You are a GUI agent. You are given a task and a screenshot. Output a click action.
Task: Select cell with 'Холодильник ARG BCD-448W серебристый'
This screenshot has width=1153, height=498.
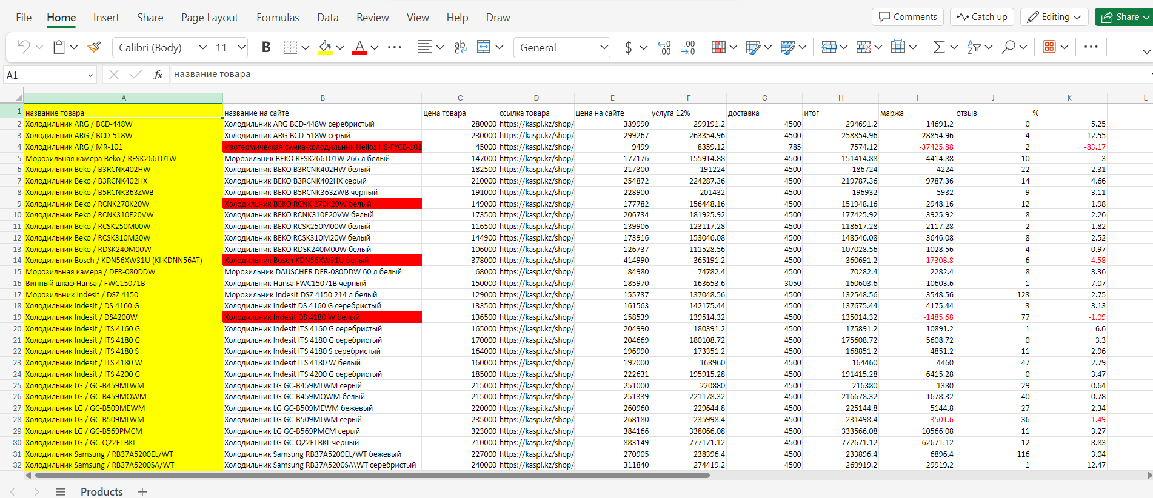coord(323,124)
